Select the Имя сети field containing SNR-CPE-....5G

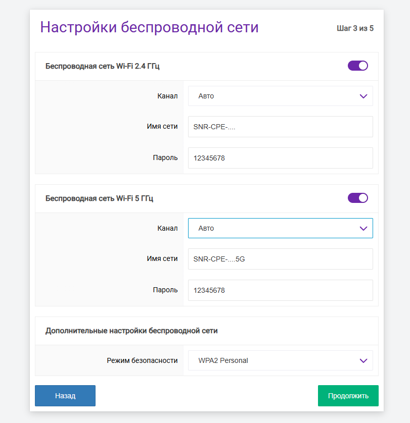(280, 259)
